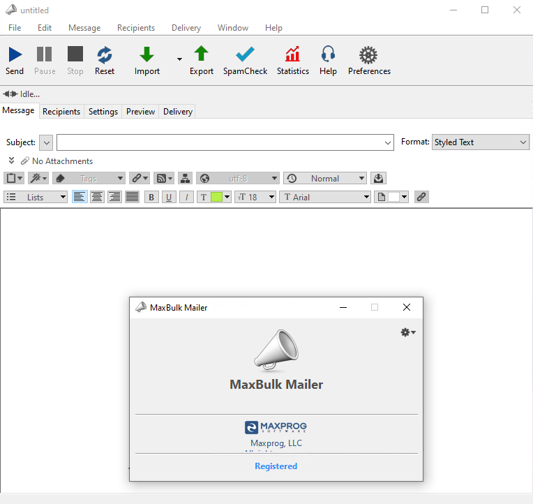Click the Send toolbar button
The height and width of the screenshot is (504, 533).
point(15,61)
